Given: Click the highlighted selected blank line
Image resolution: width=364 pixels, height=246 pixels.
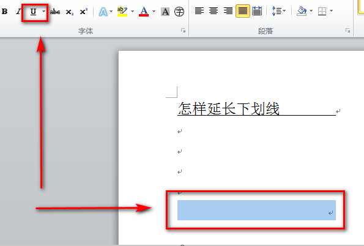Looking at the screenshot, I should pos(256,210).
